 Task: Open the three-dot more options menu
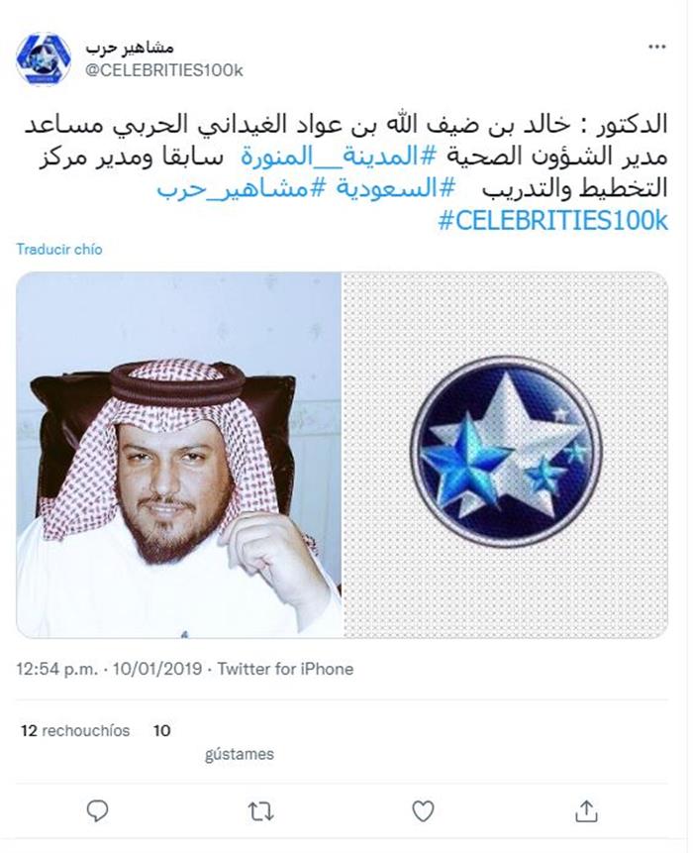657,47
